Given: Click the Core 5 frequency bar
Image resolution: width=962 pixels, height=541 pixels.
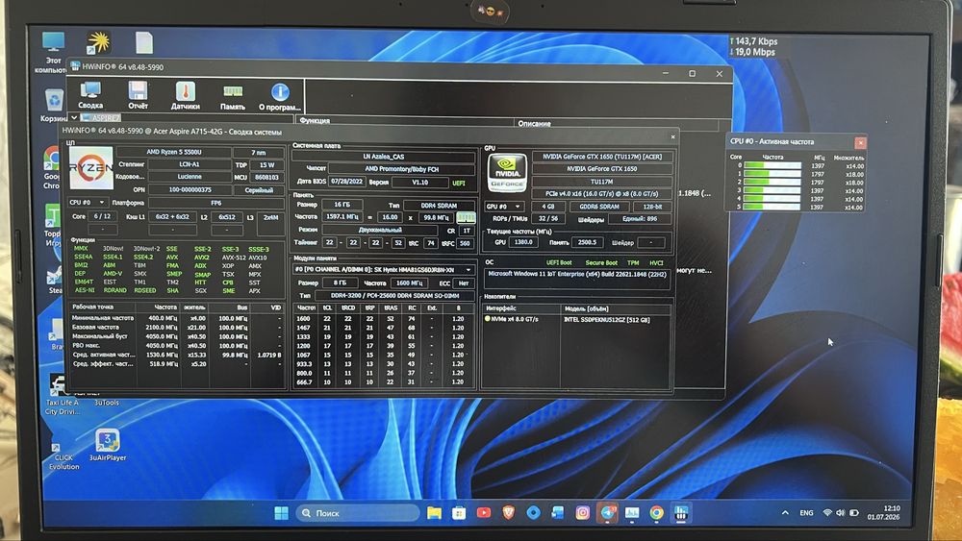Looking at the screenshot, I should coord(772,208).
